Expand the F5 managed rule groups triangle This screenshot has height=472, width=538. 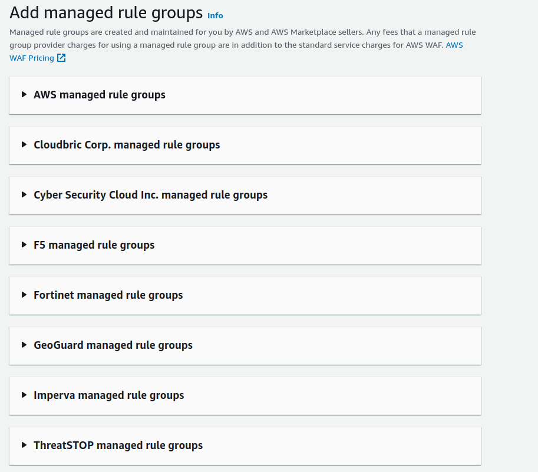pos(24,245)
